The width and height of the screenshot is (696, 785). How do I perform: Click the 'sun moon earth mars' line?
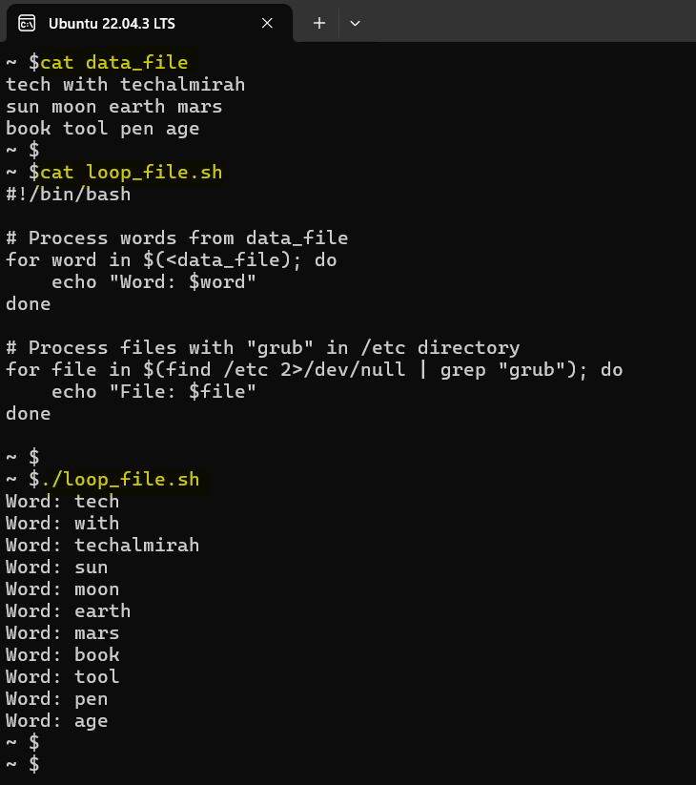[113, 107]
